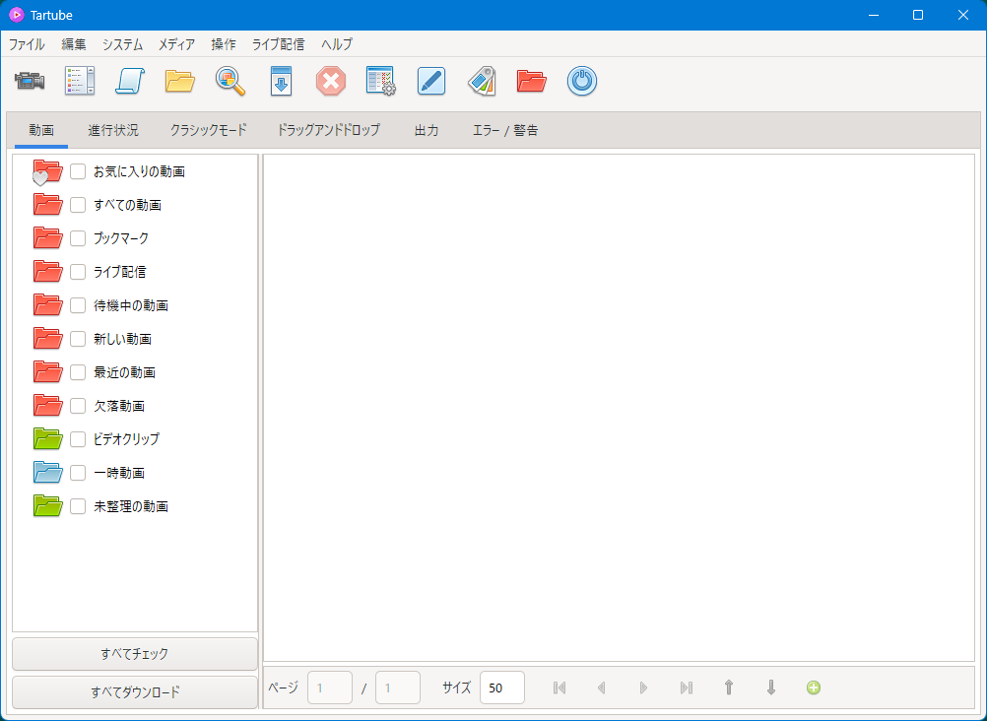Click the green plus icon in bottom bar
Image resolution: width=987 pixels, height=721 pixels.
(x=813, y=688)
